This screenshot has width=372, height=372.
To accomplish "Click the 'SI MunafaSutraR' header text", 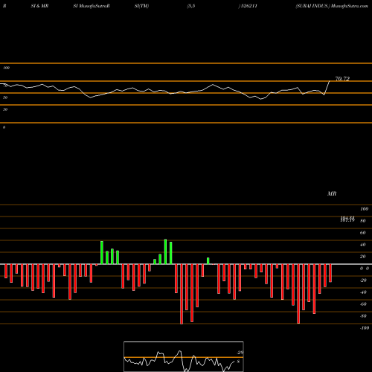I will 92,6.
